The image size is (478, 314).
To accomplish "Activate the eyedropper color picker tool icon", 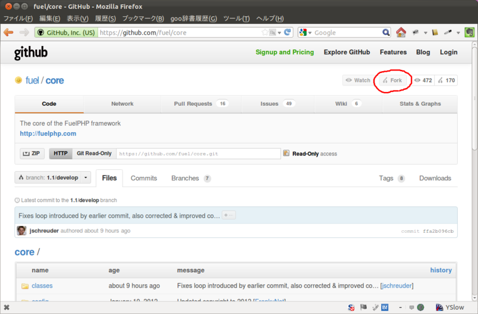I will click(448, 32).
